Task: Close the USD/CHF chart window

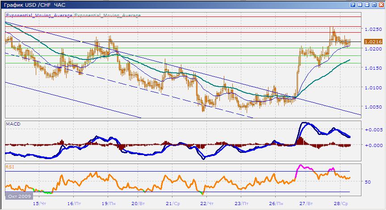Action: click(x=381, y=4)
